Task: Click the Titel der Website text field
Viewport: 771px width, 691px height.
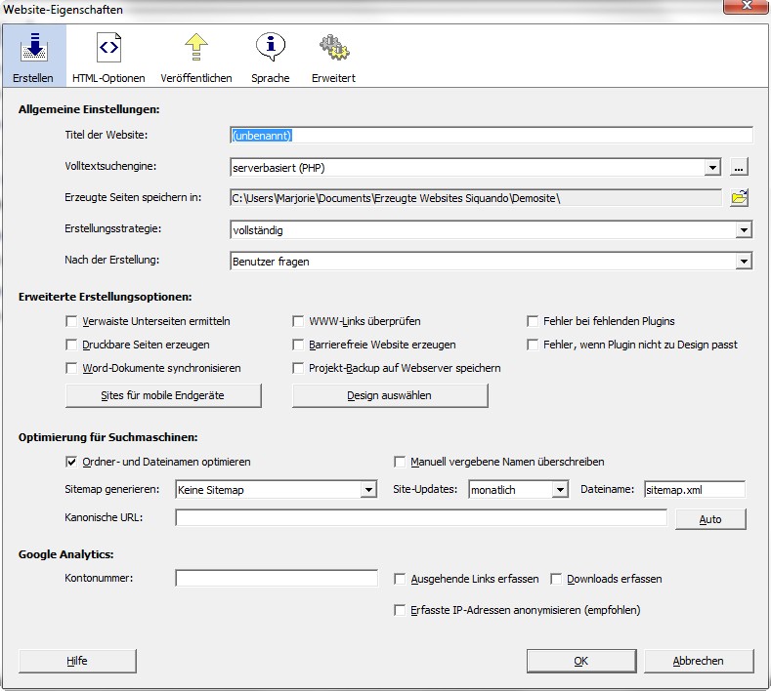Action: point(491,136)
